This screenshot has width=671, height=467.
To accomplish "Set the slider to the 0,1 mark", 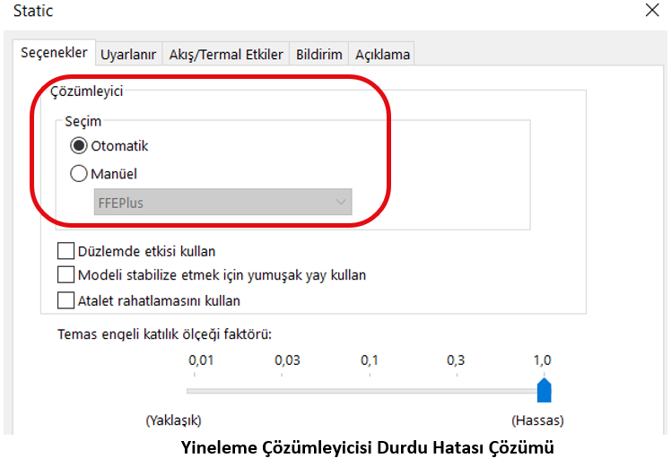I will (x=370, y=391).
